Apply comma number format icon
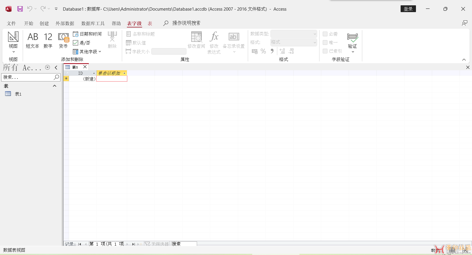472x255 pixels. coord(272,51)
